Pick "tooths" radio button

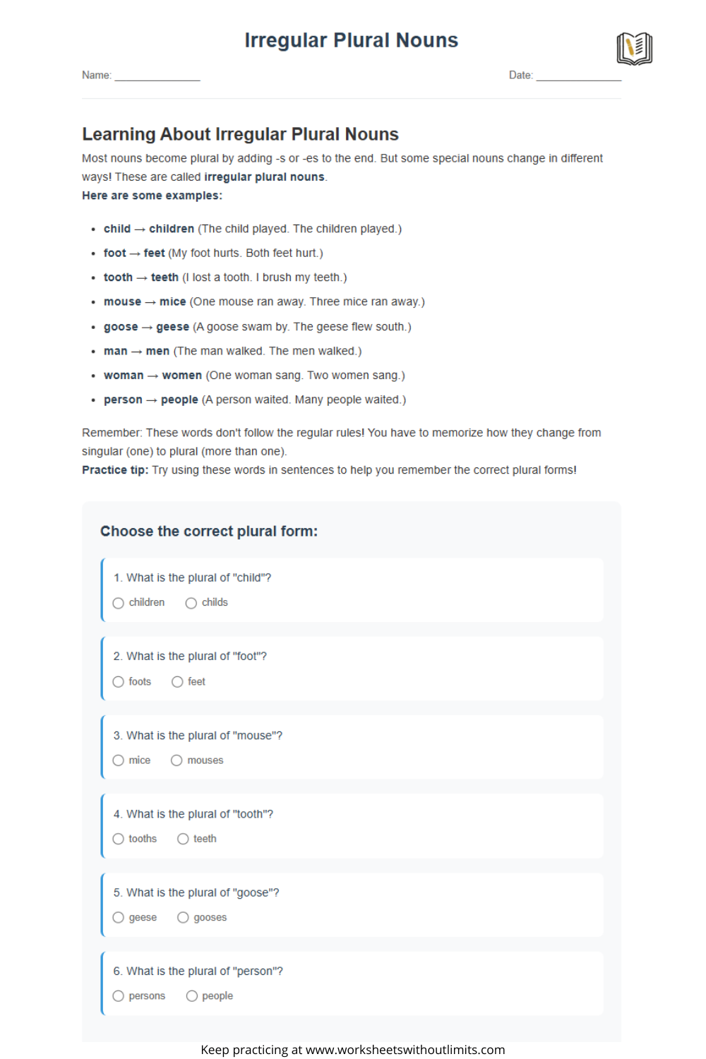pos(119,839)
